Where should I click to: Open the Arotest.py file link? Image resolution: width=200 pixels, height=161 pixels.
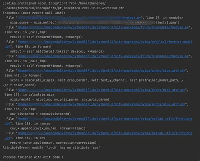point(79,18)
